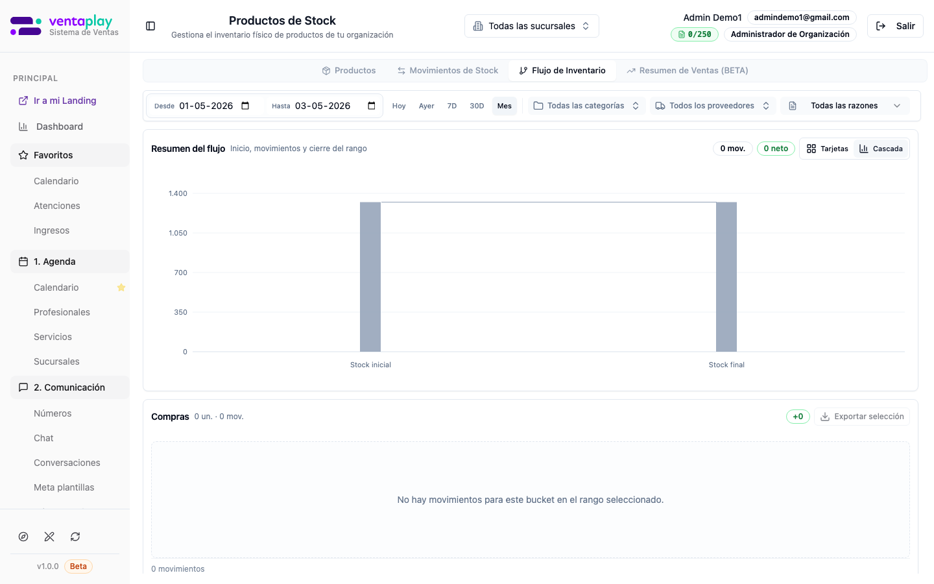Click the 0 mov. badge

[733, 149]
